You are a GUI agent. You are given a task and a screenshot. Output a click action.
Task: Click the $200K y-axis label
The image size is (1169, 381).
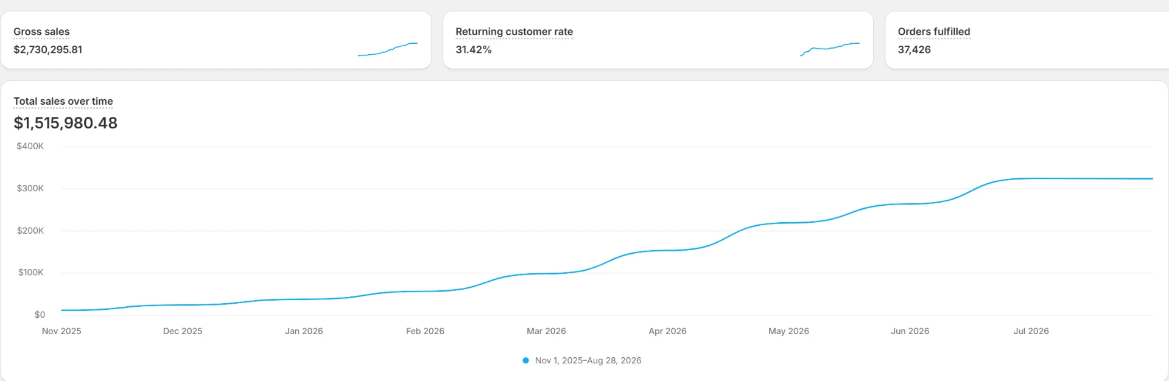pos(30,231)
